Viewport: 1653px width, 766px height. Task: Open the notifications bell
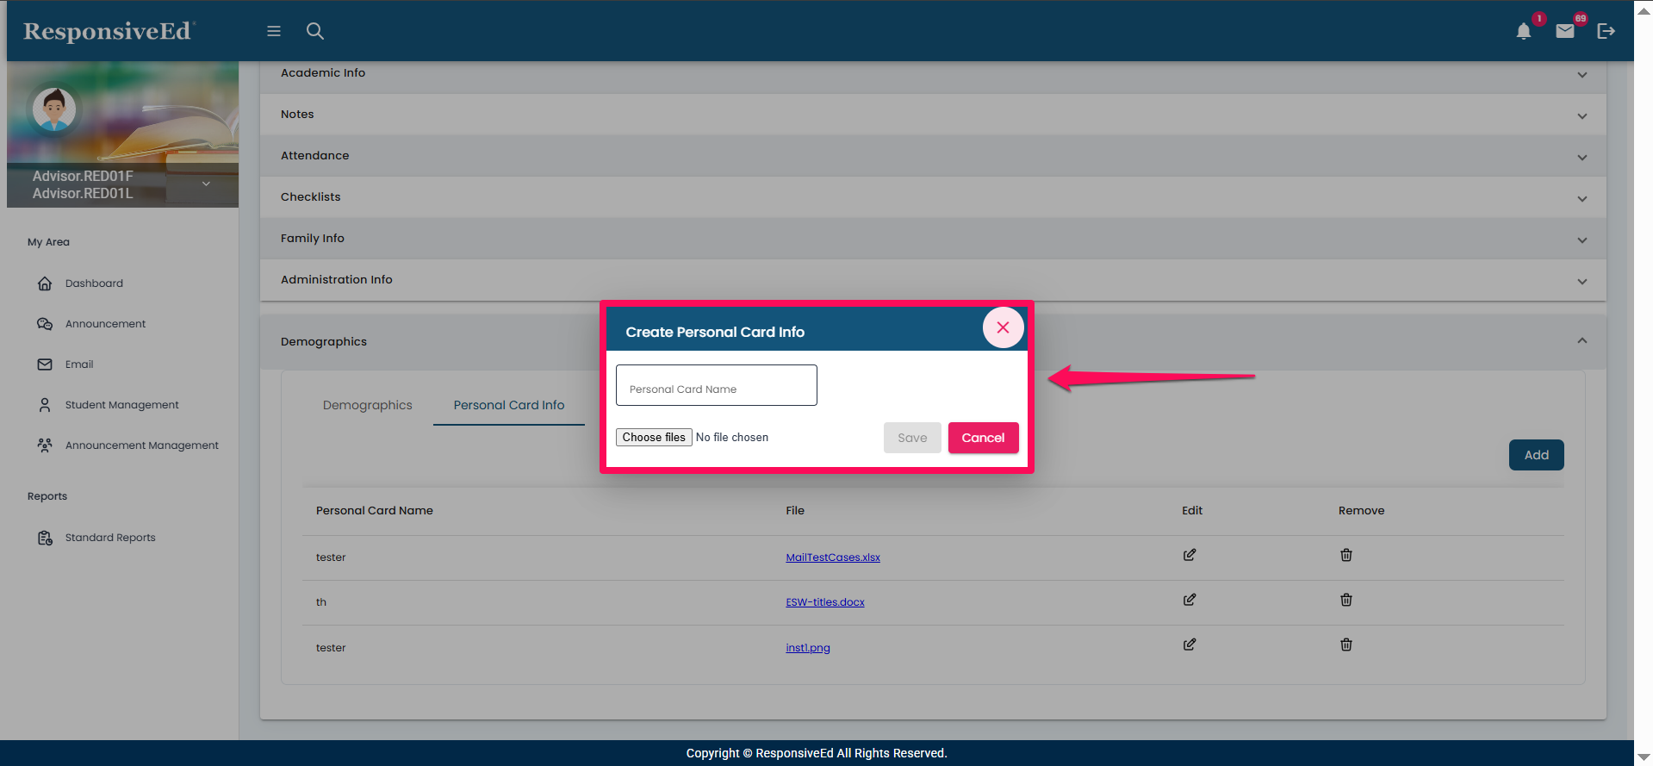(x=1523, y=32)
